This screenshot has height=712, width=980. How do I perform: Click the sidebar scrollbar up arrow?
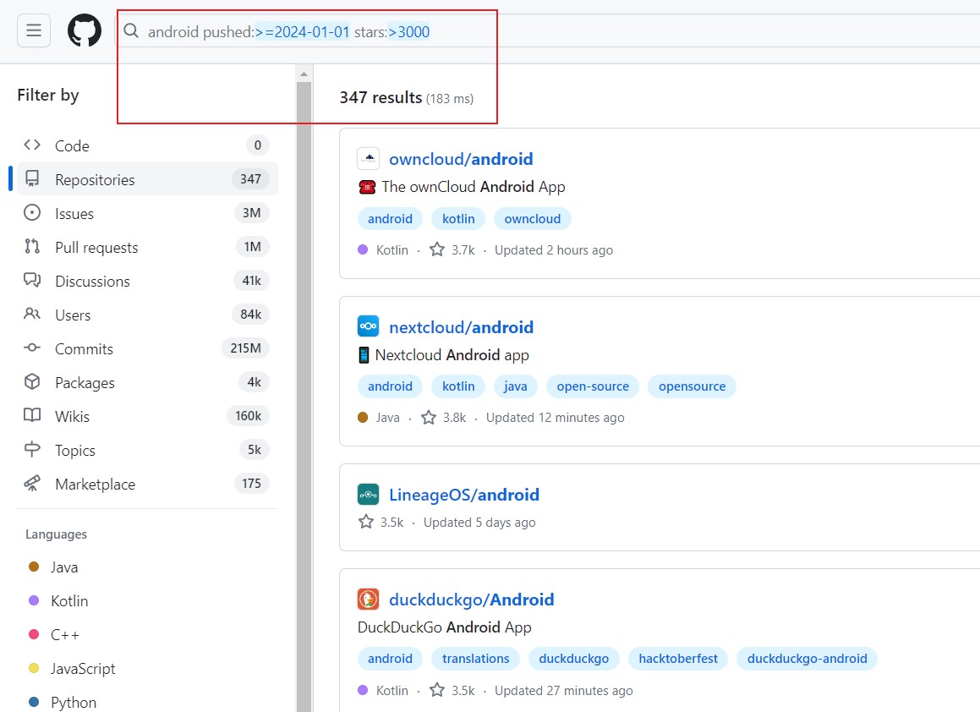click(x=304, y=74)
